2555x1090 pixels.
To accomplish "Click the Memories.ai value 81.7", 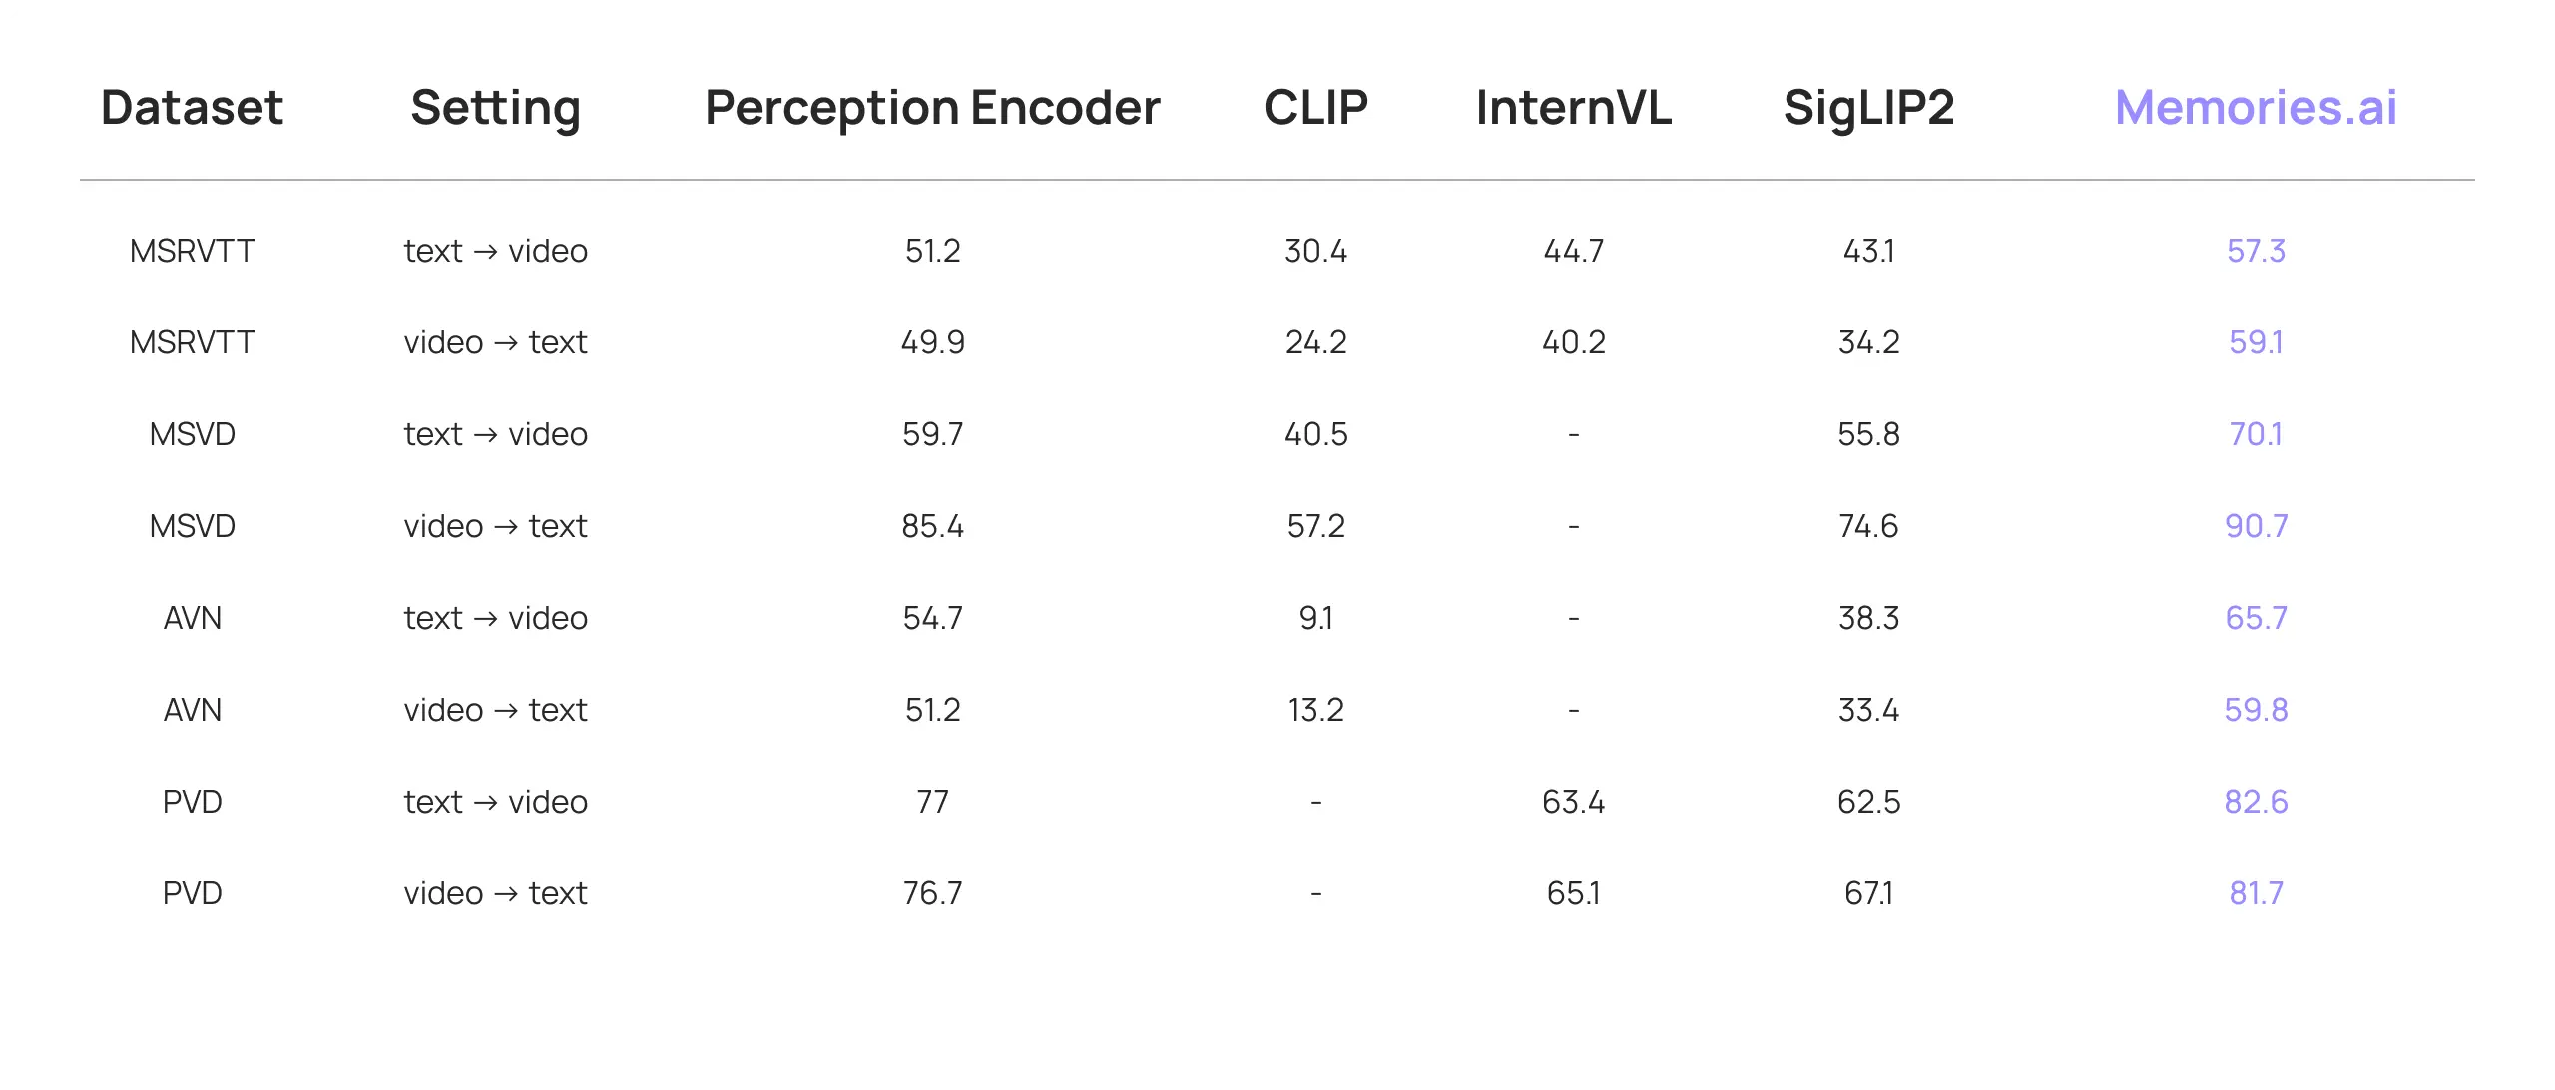I will click(x=2256, y=893).
